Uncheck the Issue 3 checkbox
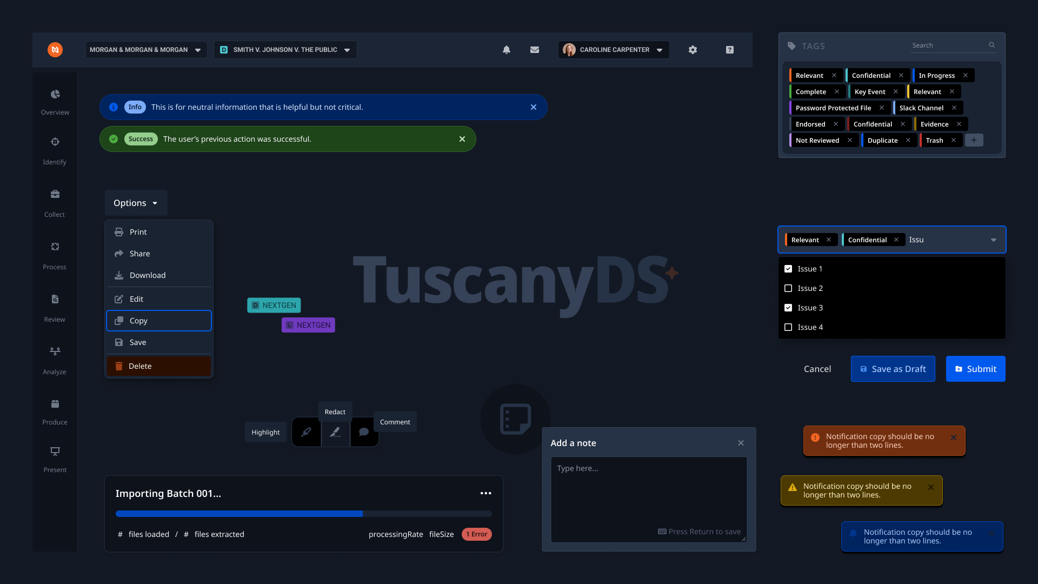 click(x=788, y=308)
